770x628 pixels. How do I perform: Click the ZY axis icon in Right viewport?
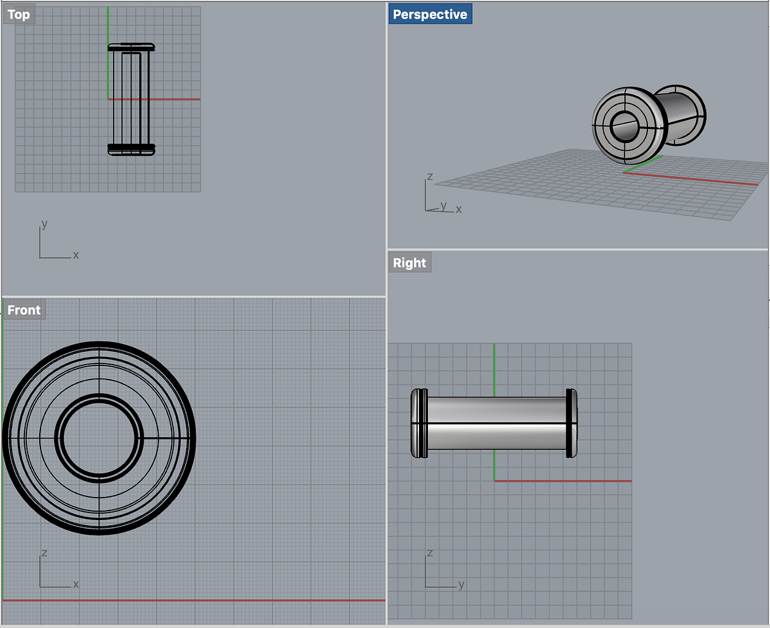point(444,569)
